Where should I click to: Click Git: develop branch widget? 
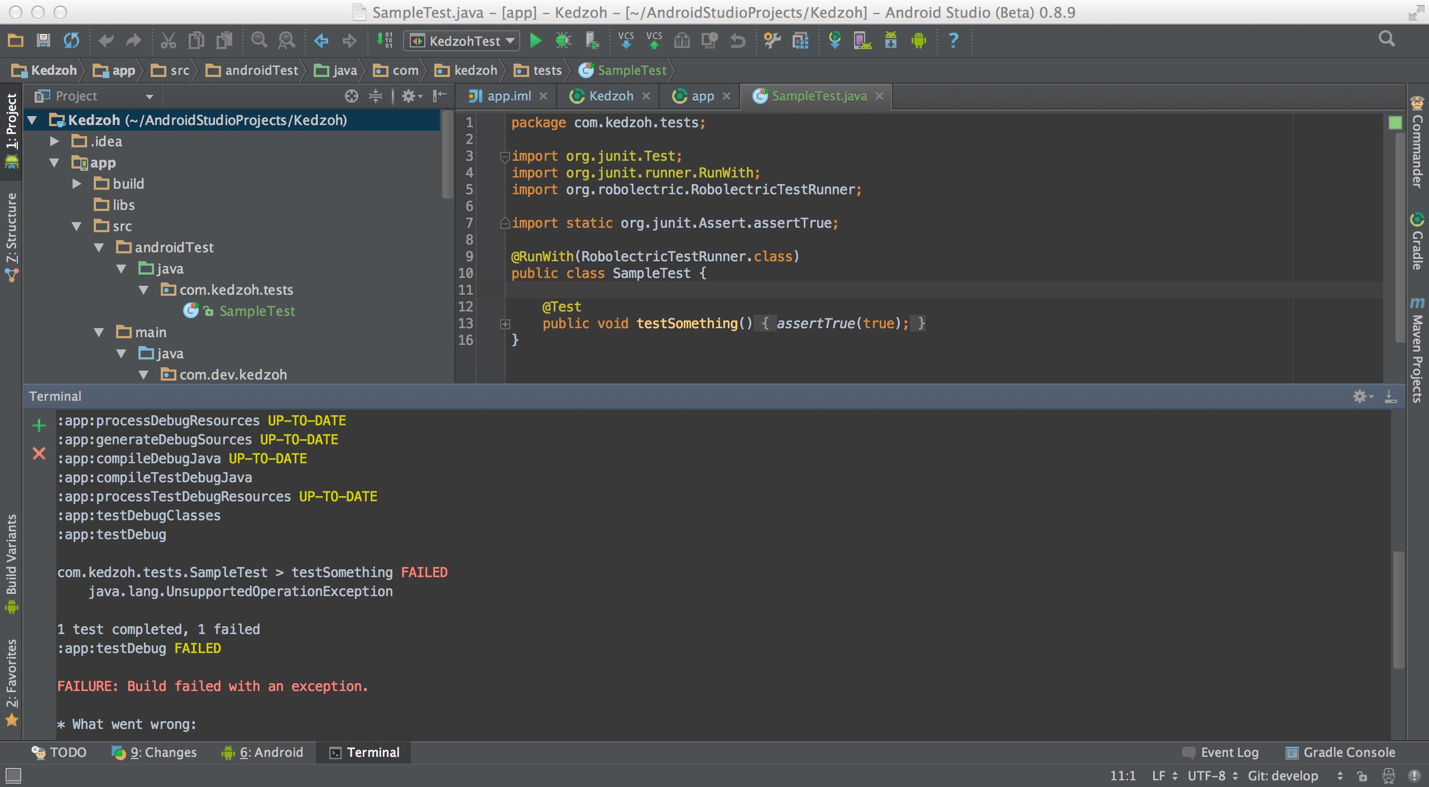pos(1283,776)
